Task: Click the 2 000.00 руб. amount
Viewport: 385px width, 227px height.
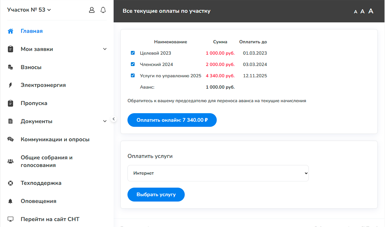Action: click(x=220, y=64)
